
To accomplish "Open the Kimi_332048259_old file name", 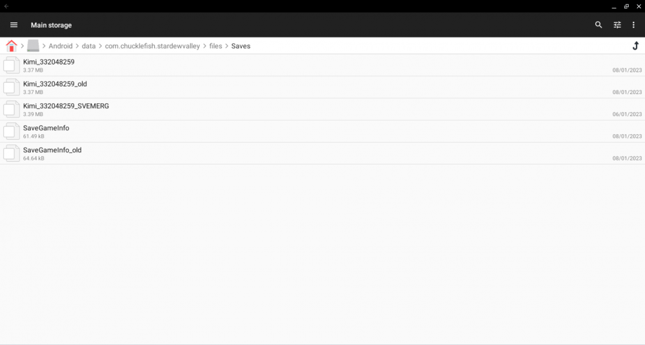I will [x=55, y=84].
